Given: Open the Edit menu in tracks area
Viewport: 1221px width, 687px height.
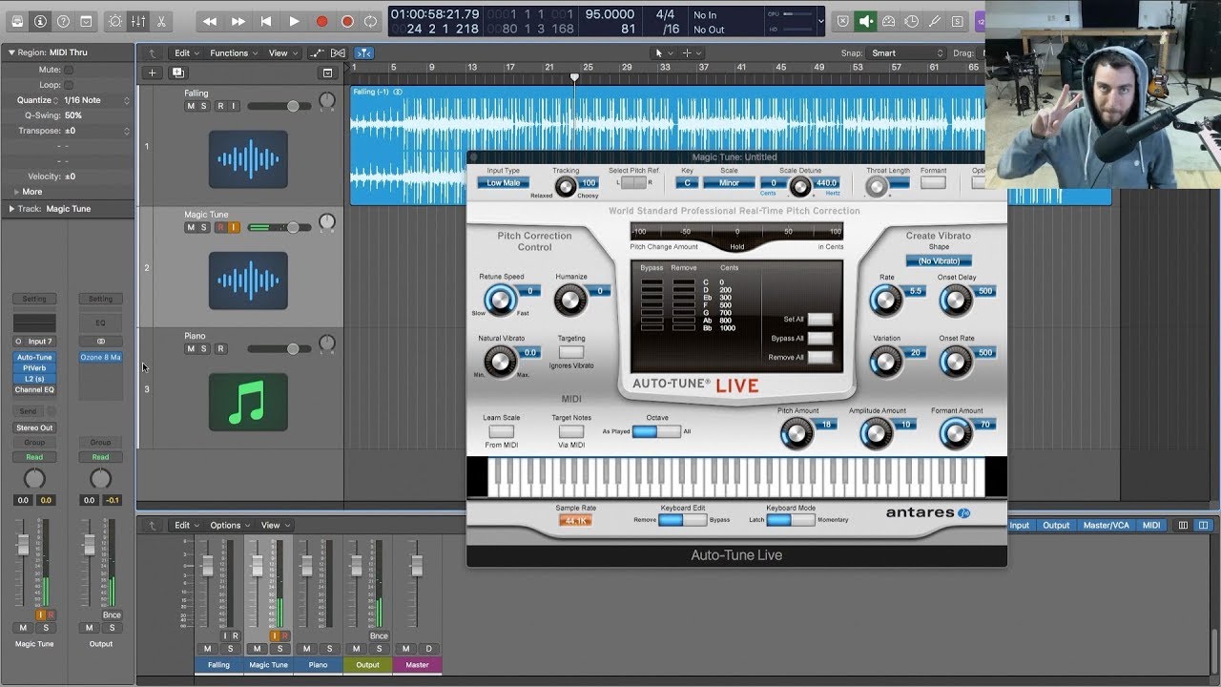Looking at the screenshot, I should pyautogui.click(x=185, y=53).
